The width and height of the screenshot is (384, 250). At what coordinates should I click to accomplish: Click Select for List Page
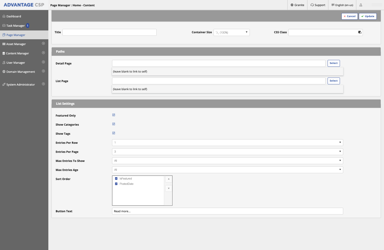334,81
